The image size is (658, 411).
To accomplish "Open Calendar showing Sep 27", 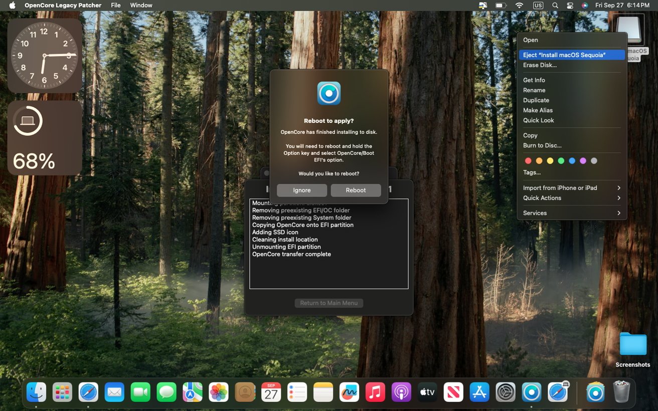I will pyautogui.click(x=271, y=392).
